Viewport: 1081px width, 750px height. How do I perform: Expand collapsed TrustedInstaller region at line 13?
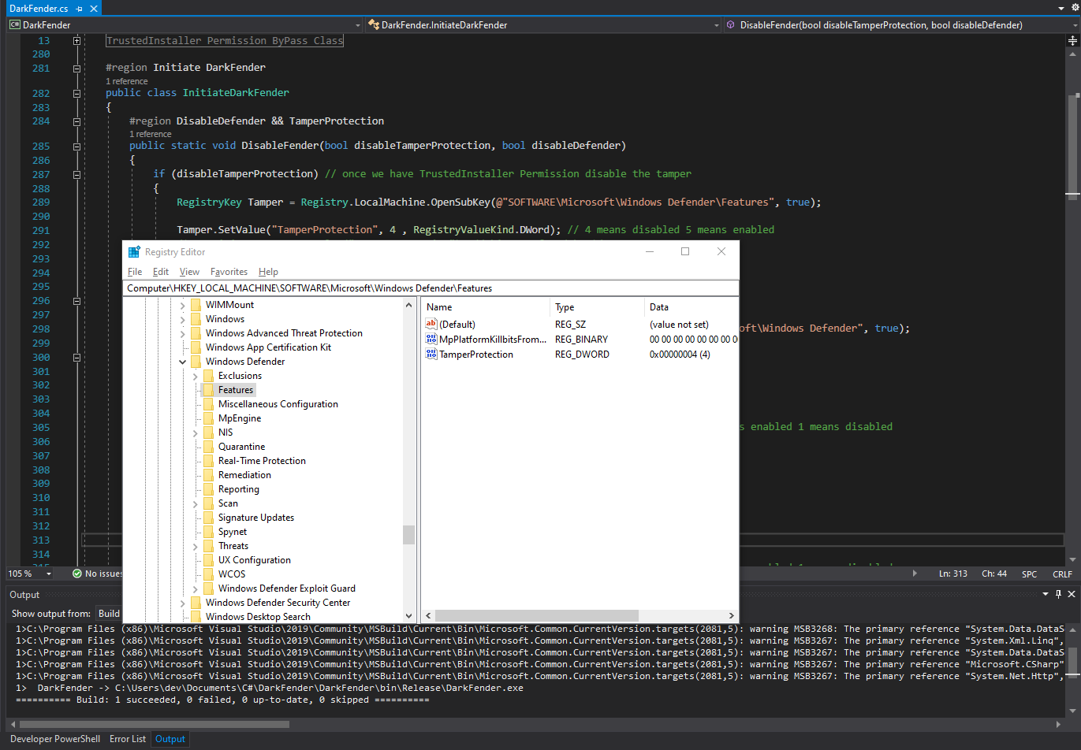(x=76, y=40)
